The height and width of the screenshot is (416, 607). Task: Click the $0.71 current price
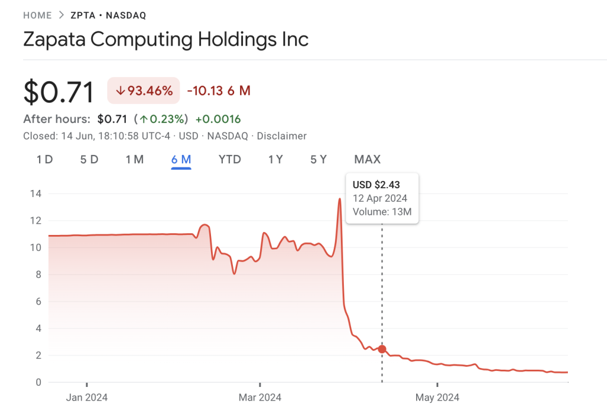(59, 92)
